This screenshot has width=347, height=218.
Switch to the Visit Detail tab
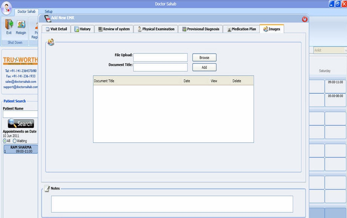(x=56, y=29)
